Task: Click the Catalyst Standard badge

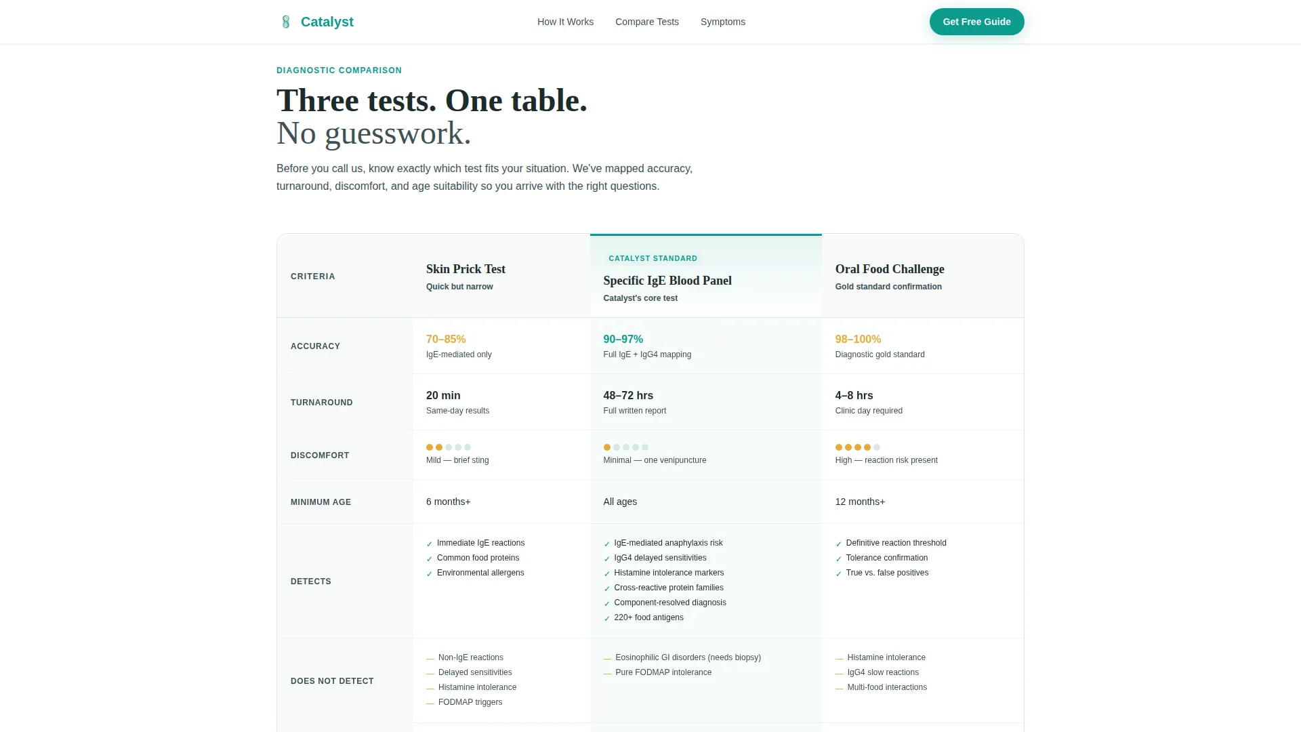Action: [x=653, y=258]
